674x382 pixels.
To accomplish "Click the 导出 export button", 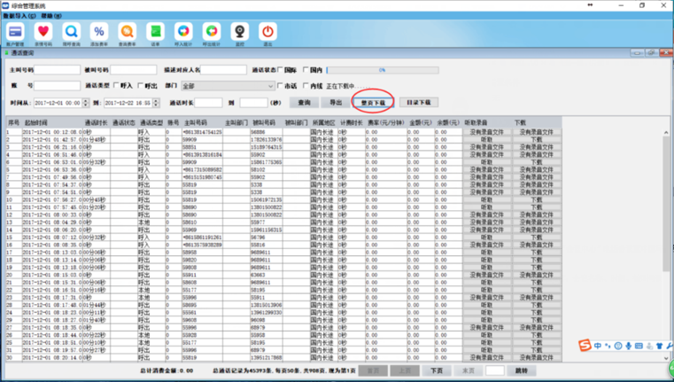I will point(336,103).
